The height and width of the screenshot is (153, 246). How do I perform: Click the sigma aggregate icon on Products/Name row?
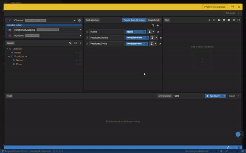[152, 38]
